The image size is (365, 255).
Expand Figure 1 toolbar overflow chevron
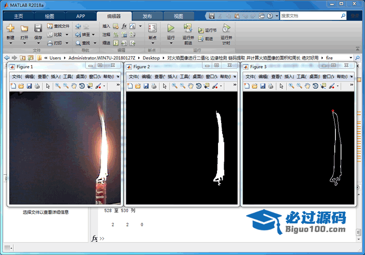[118, 85]
